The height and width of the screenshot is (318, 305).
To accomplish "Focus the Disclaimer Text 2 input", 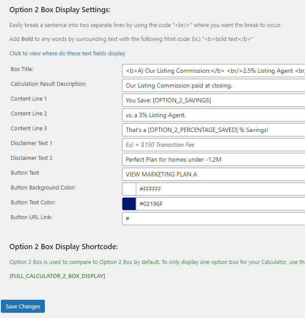I will [213, 159].
